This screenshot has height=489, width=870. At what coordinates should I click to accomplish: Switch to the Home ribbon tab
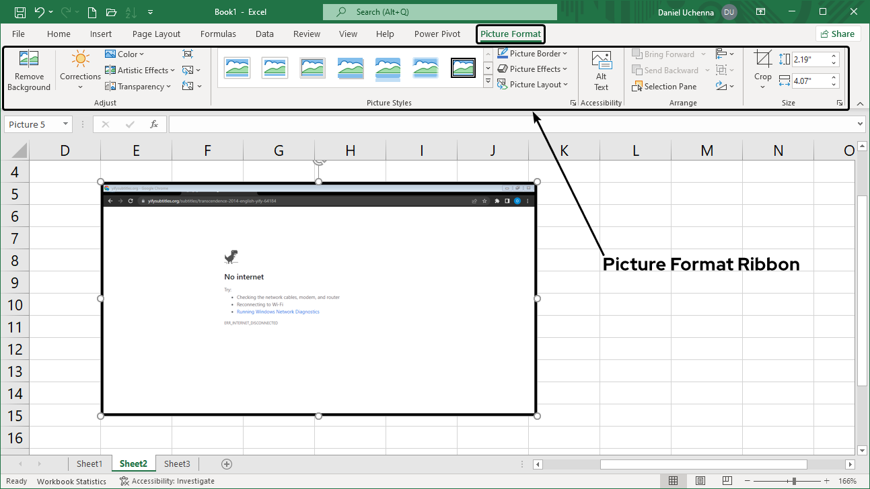pyautogui.click(x=59, y=34)
